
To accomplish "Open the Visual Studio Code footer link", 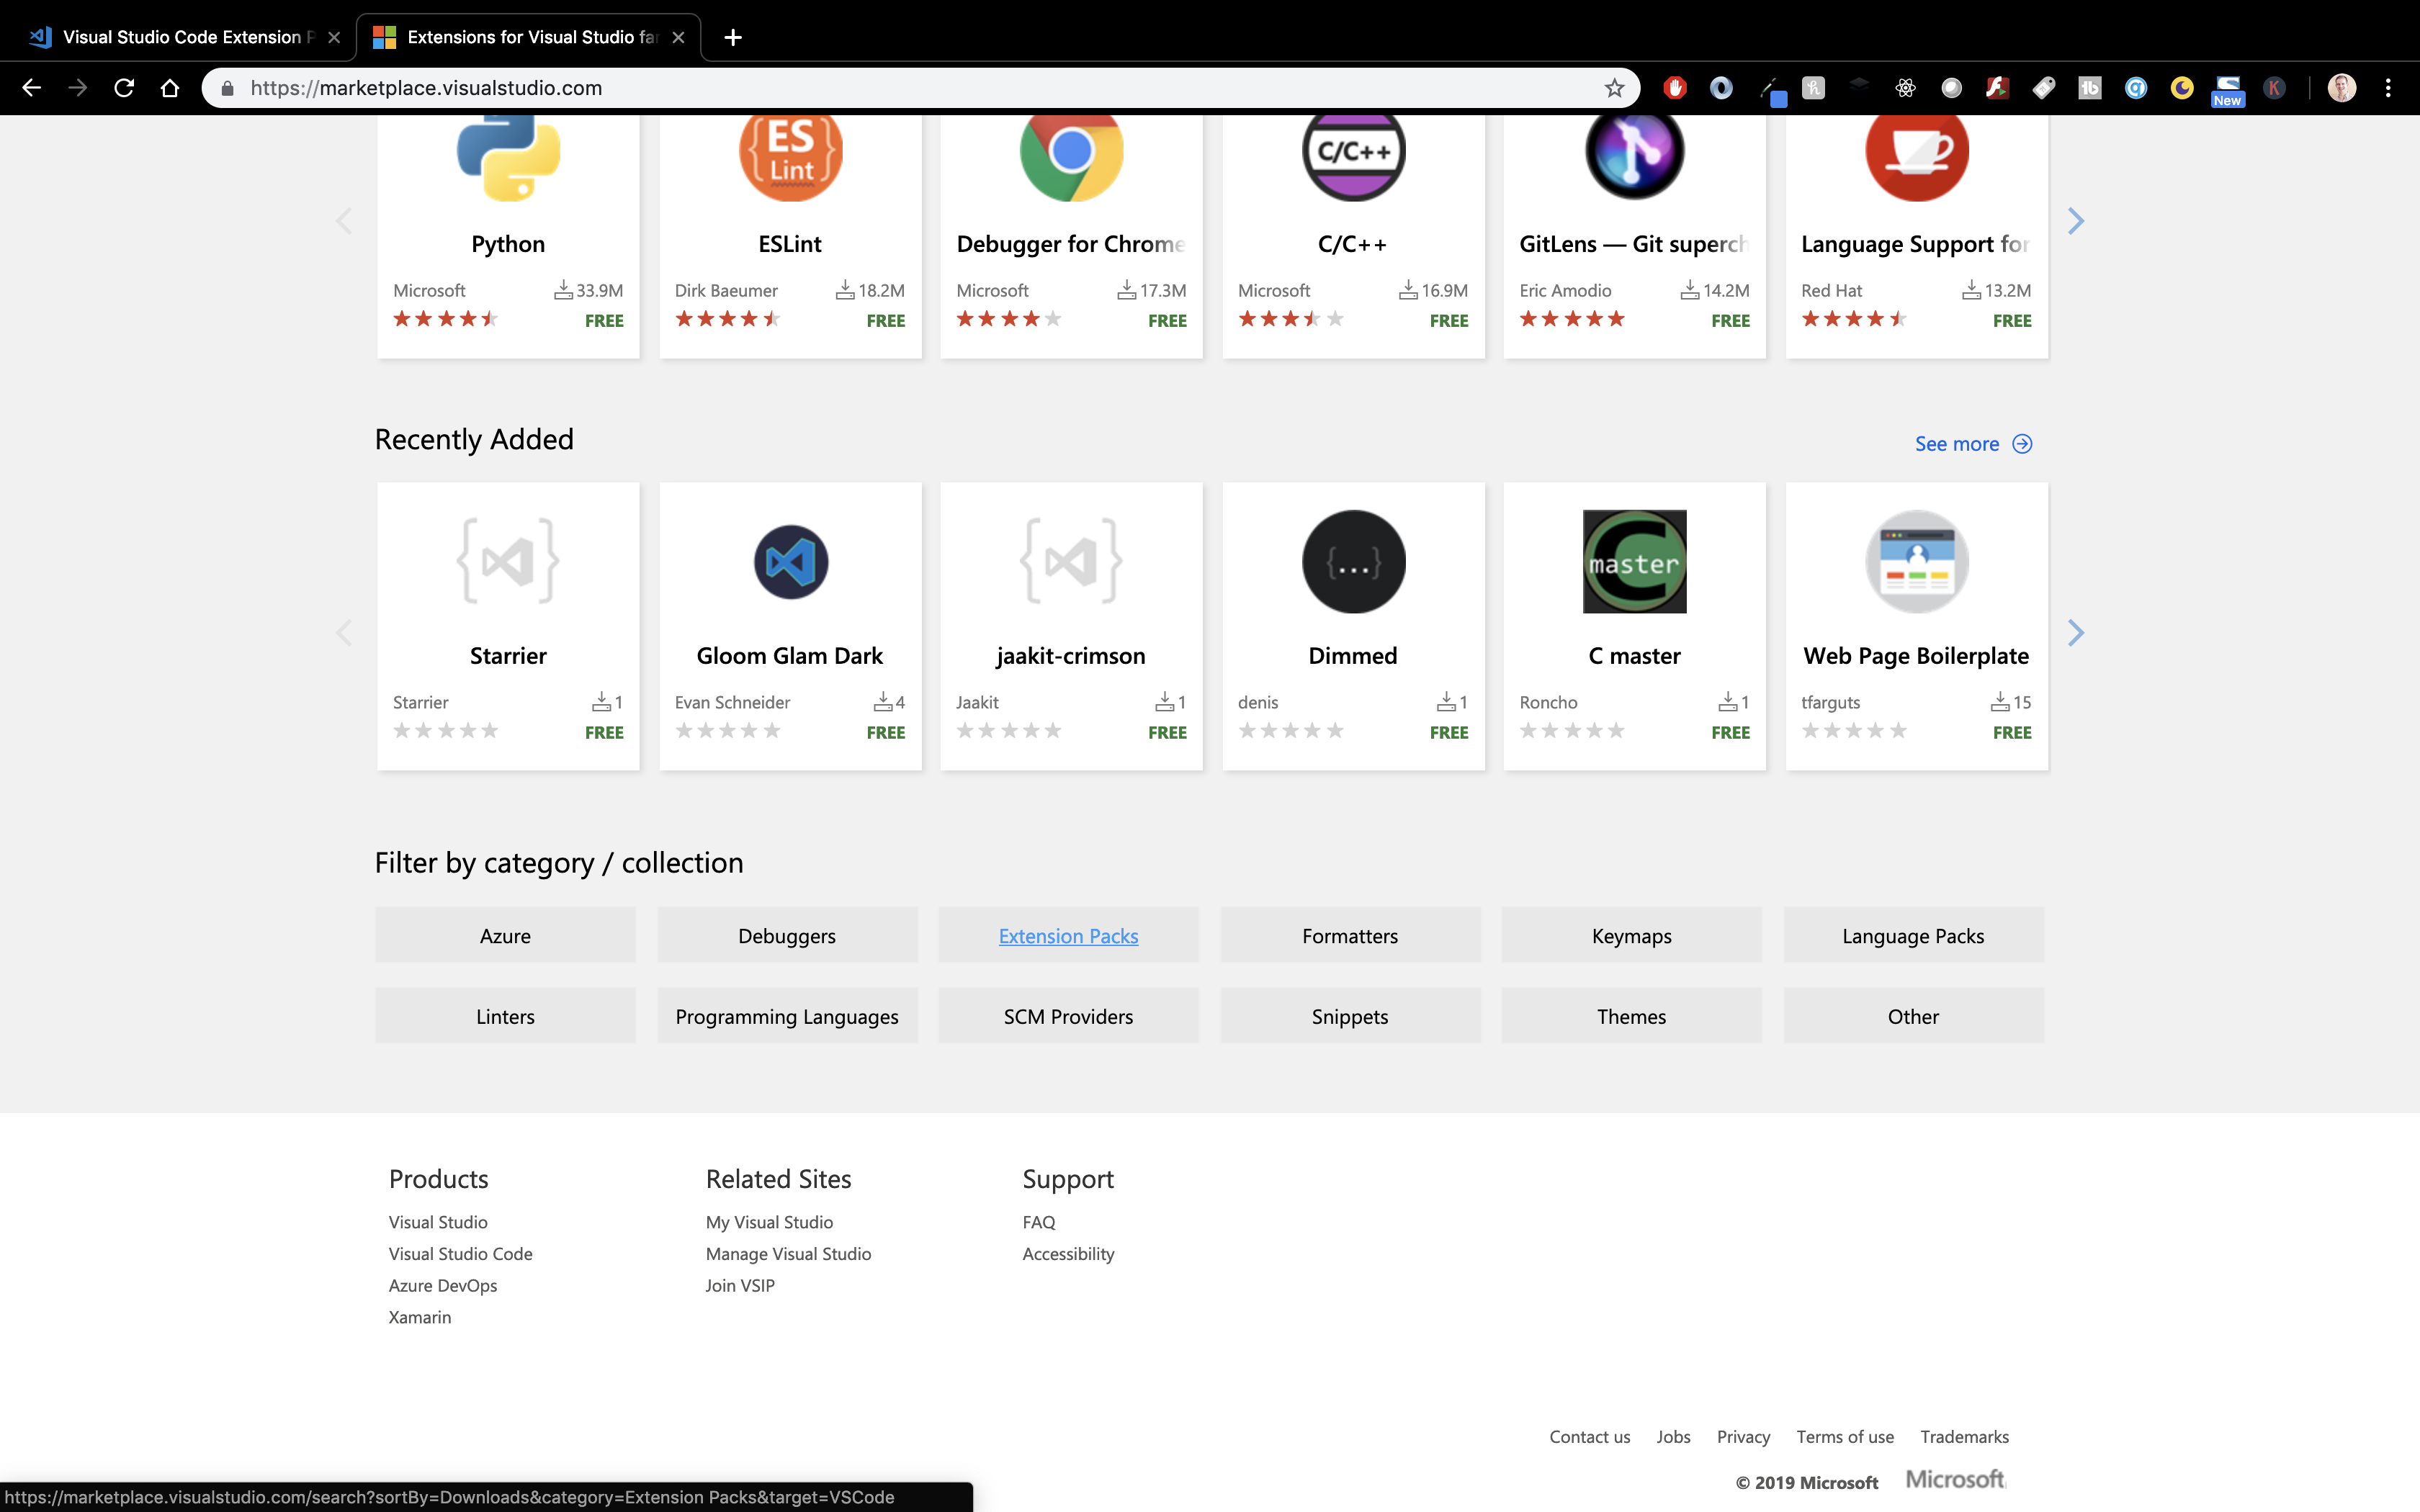I will click(460, 1253).
